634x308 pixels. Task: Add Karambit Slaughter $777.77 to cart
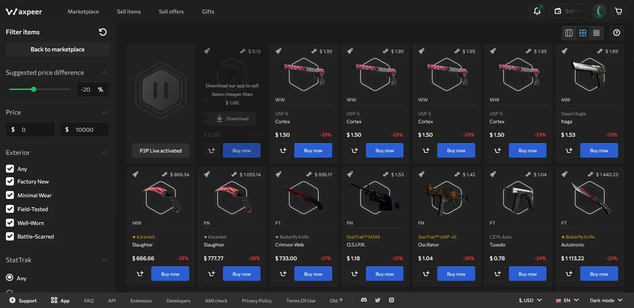(212, 274)
